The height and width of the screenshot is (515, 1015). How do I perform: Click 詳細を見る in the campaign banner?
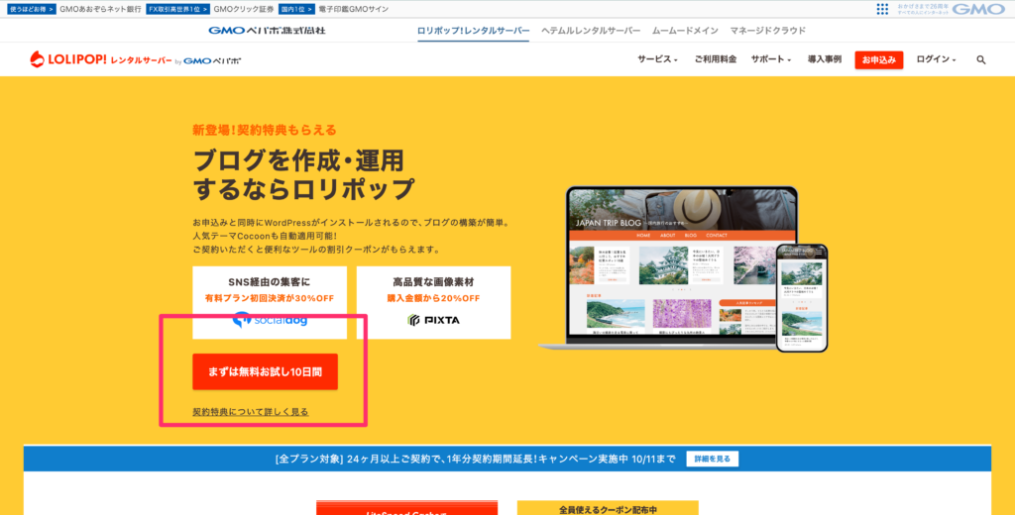click(x=712, y=459)
